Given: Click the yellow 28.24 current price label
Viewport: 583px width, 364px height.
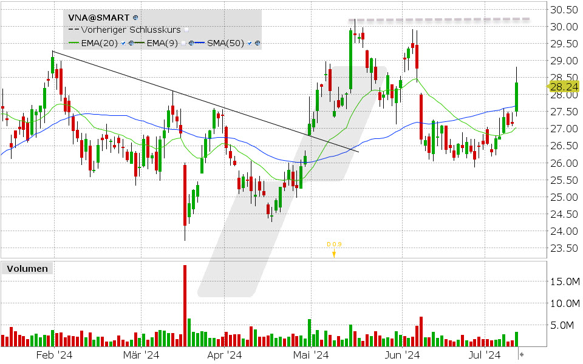Looking at the screenshot, I should [562, 87].
